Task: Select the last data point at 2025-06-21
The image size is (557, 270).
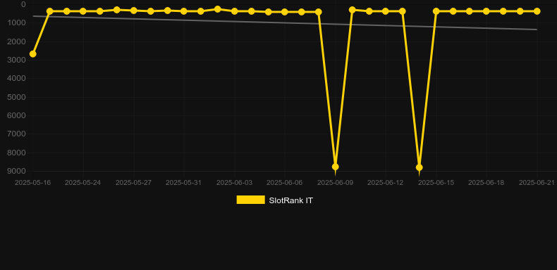Action: point(537,11)
